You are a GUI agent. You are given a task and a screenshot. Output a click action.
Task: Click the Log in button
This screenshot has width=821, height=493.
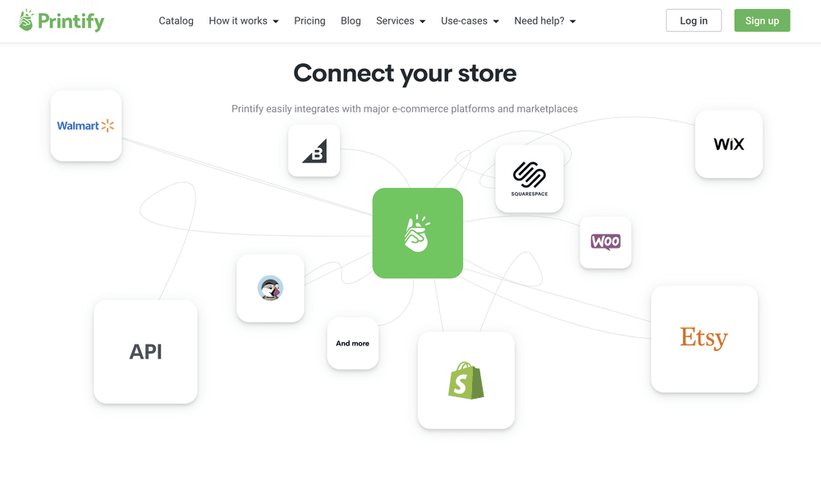click(x=694, y=21)
